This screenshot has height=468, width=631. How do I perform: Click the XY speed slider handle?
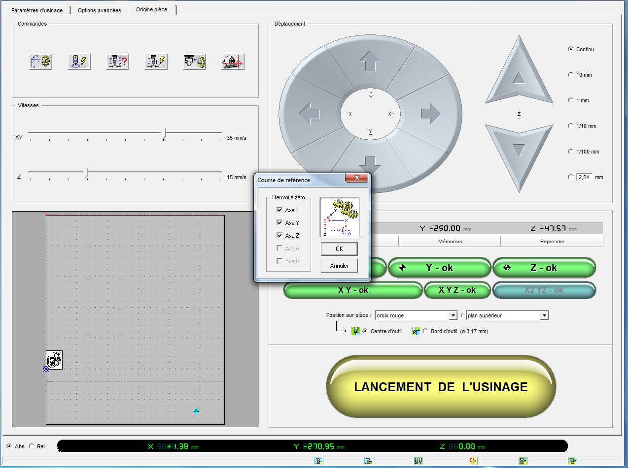pos(165,133)
